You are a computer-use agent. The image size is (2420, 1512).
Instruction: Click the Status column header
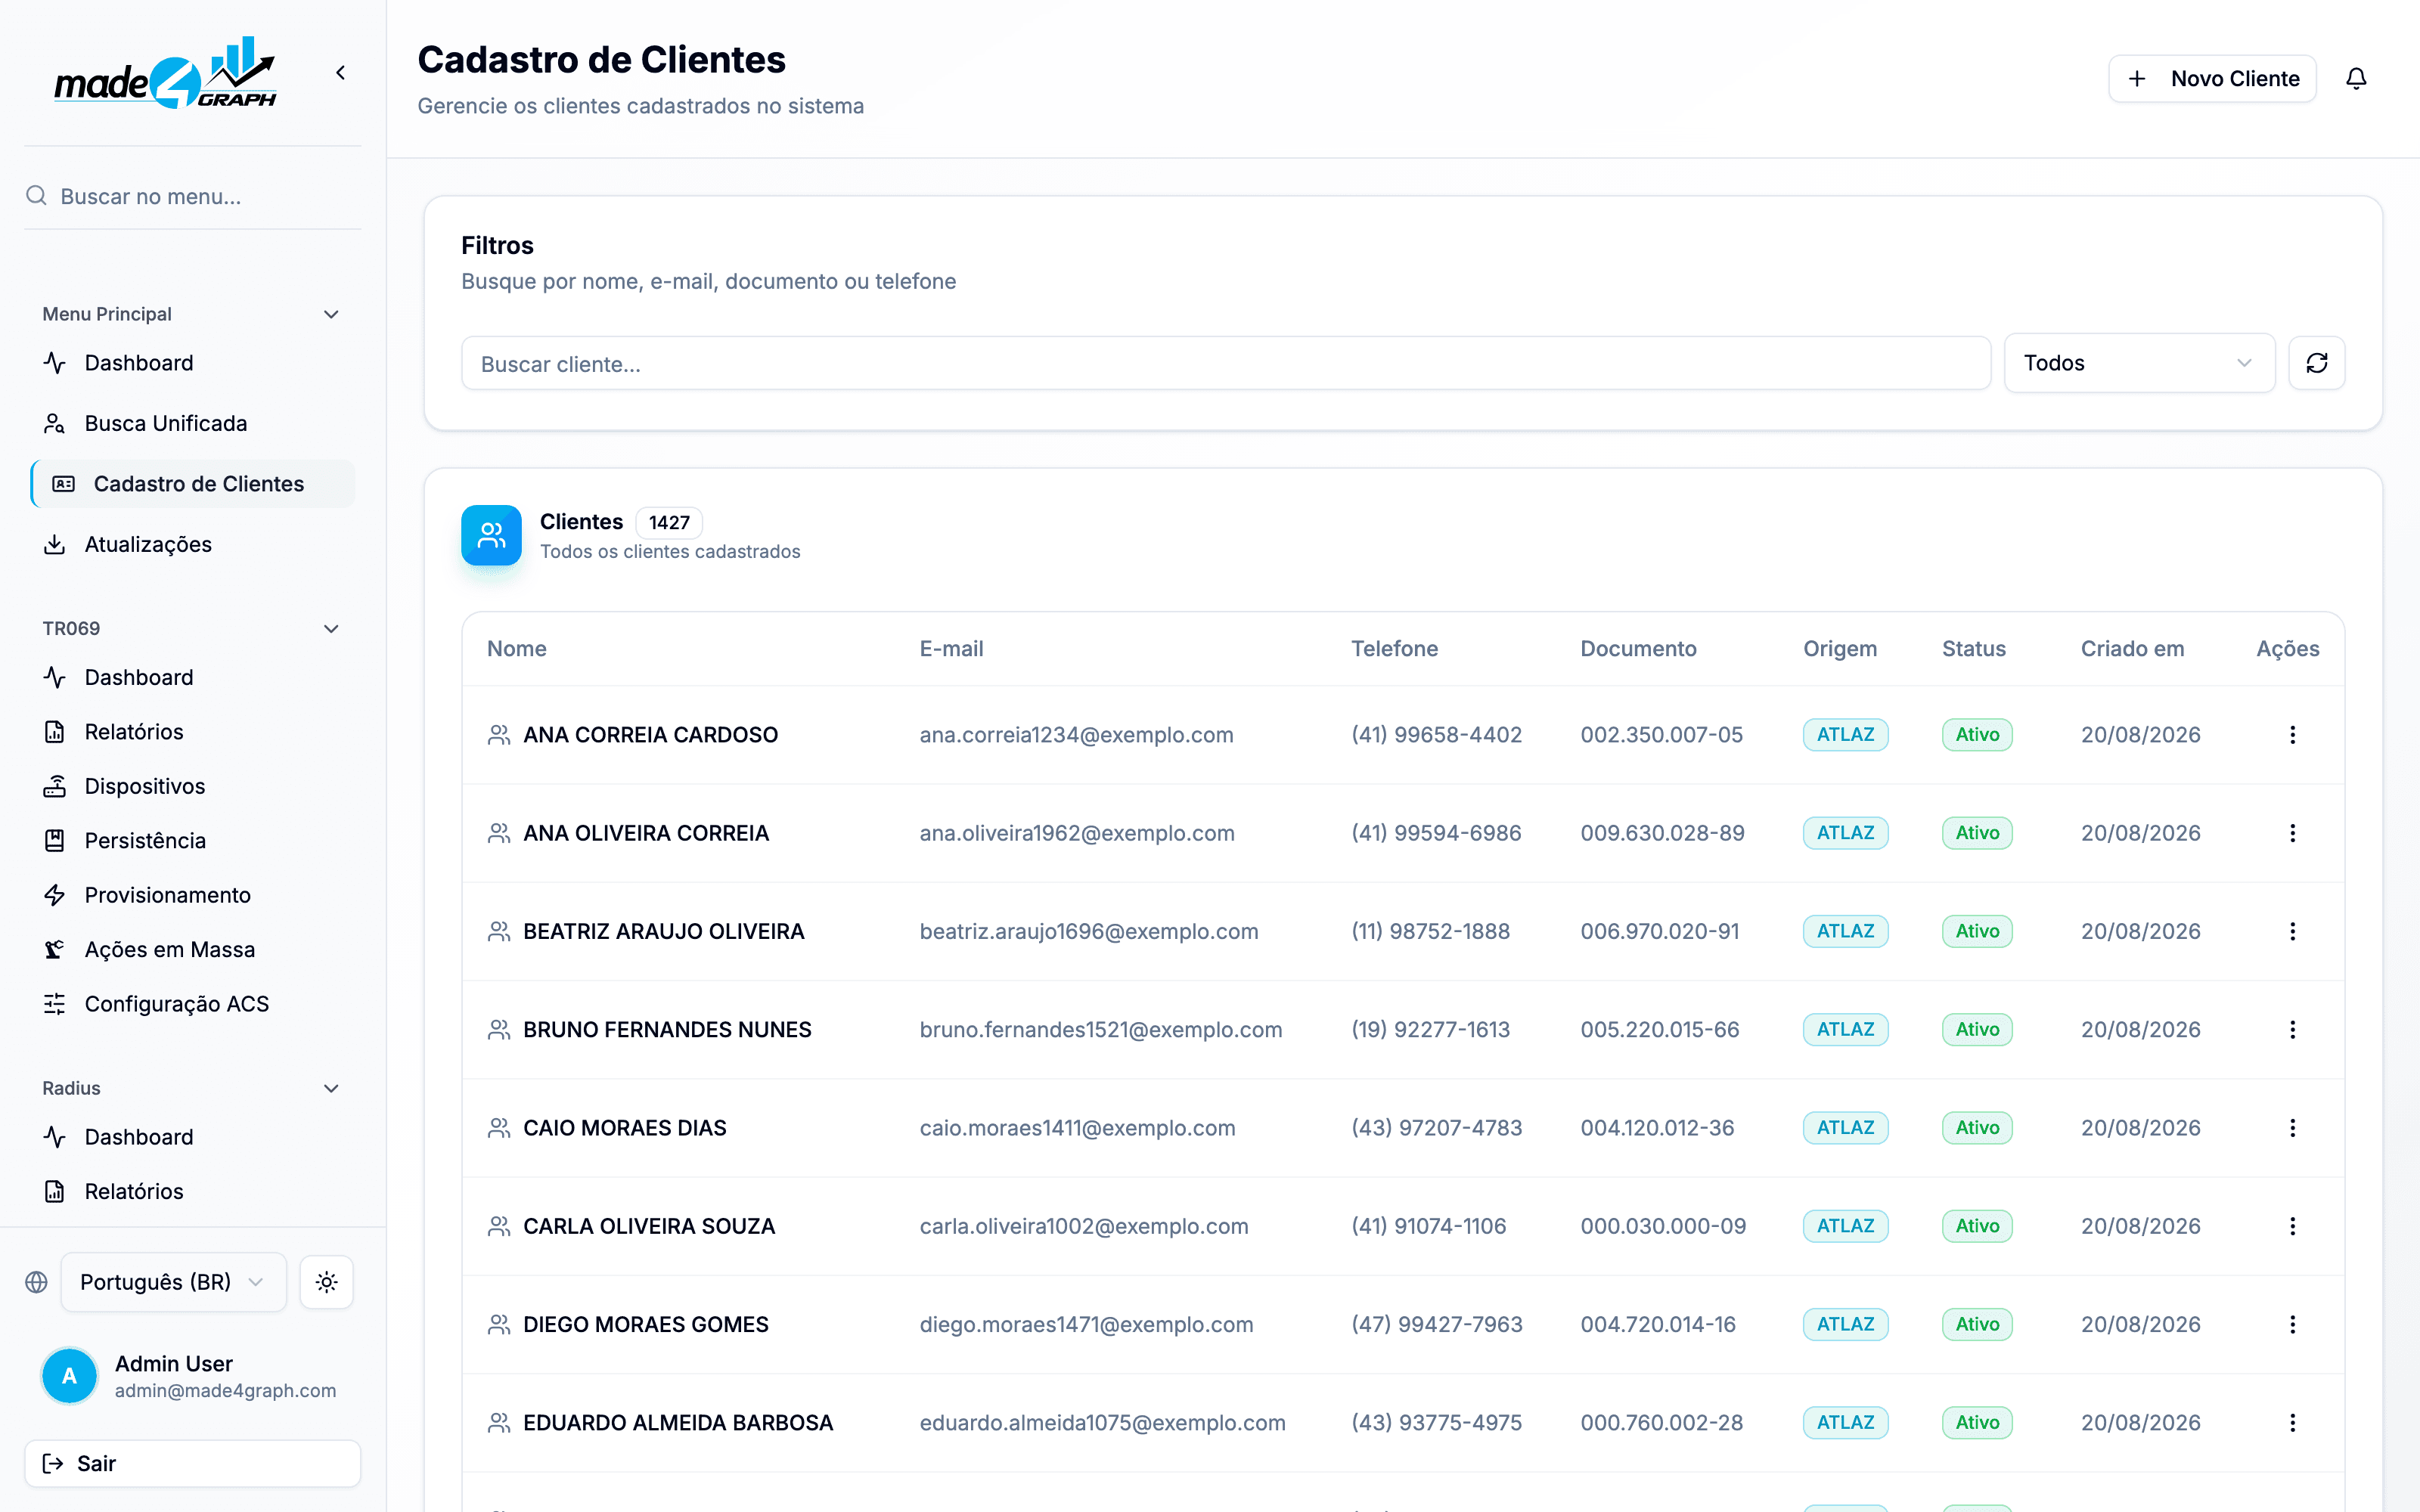(x=1974, y=649)
